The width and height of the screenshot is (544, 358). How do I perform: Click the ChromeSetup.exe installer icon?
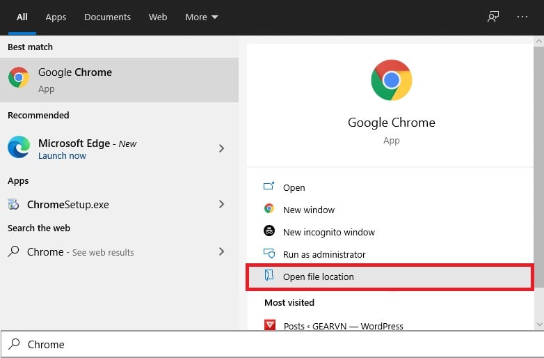(13, 204)
